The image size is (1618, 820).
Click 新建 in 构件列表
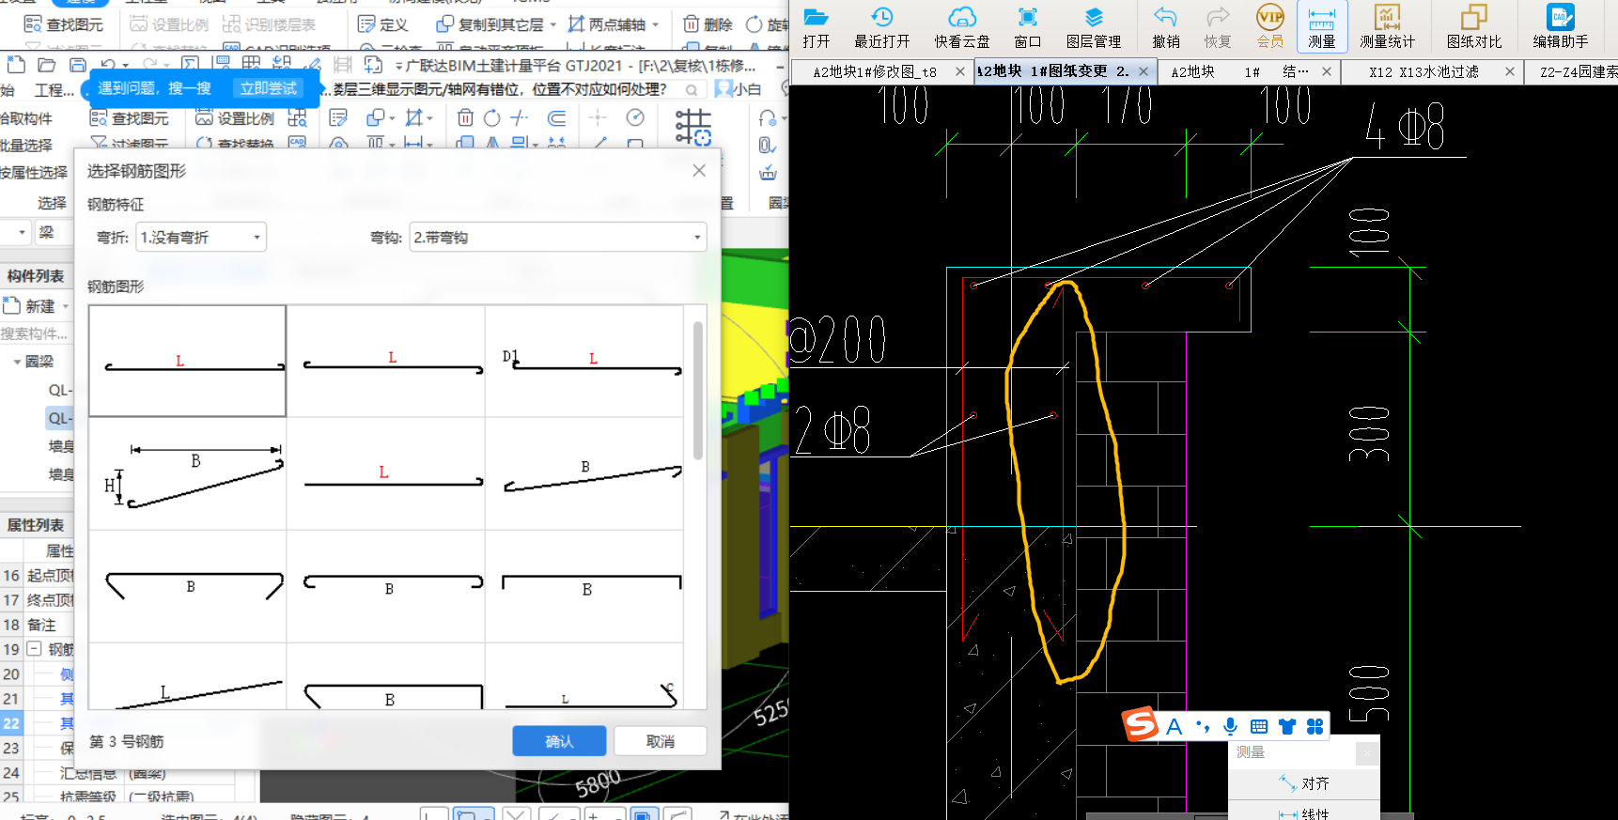click(30, 306)
